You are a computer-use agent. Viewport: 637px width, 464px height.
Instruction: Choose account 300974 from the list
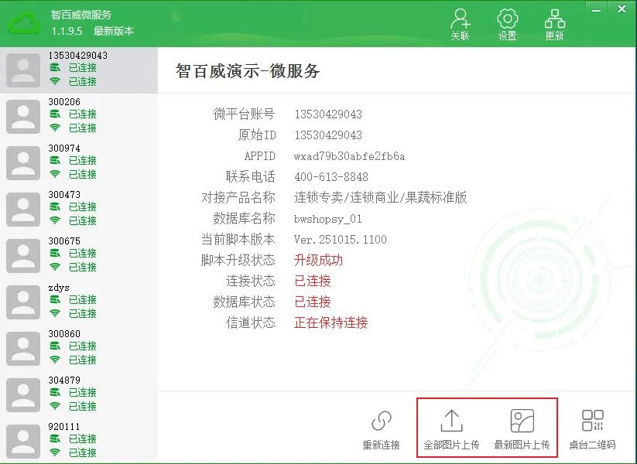[x=77, y=162]
